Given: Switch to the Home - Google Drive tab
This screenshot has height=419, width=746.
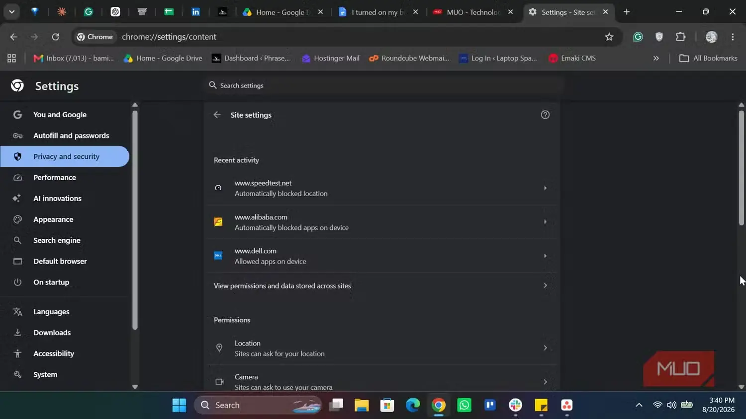Looking at the screenshot, I should [x=282, y=11].
